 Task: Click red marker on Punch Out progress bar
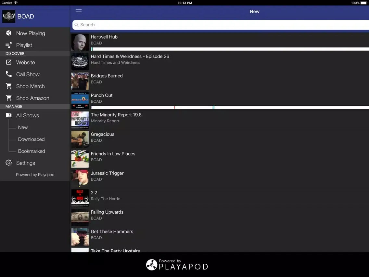[x=174, y=107]
